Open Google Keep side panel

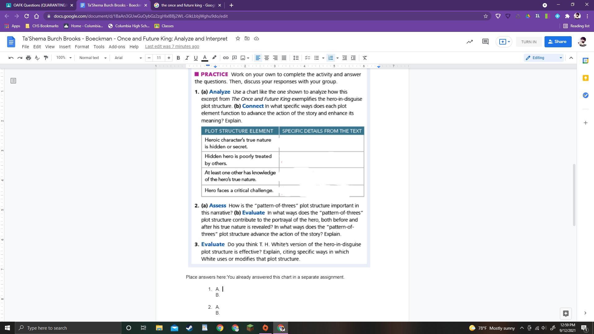tap(585, 78)
